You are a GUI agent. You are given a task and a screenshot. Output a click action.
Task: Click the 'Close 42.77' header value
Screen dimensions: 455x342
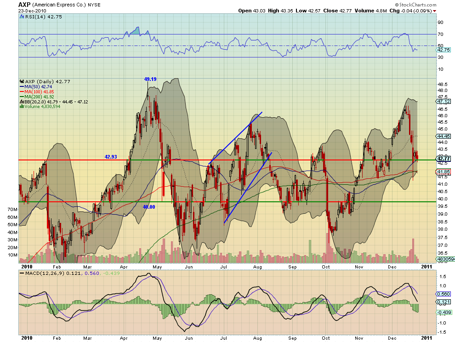337,11
